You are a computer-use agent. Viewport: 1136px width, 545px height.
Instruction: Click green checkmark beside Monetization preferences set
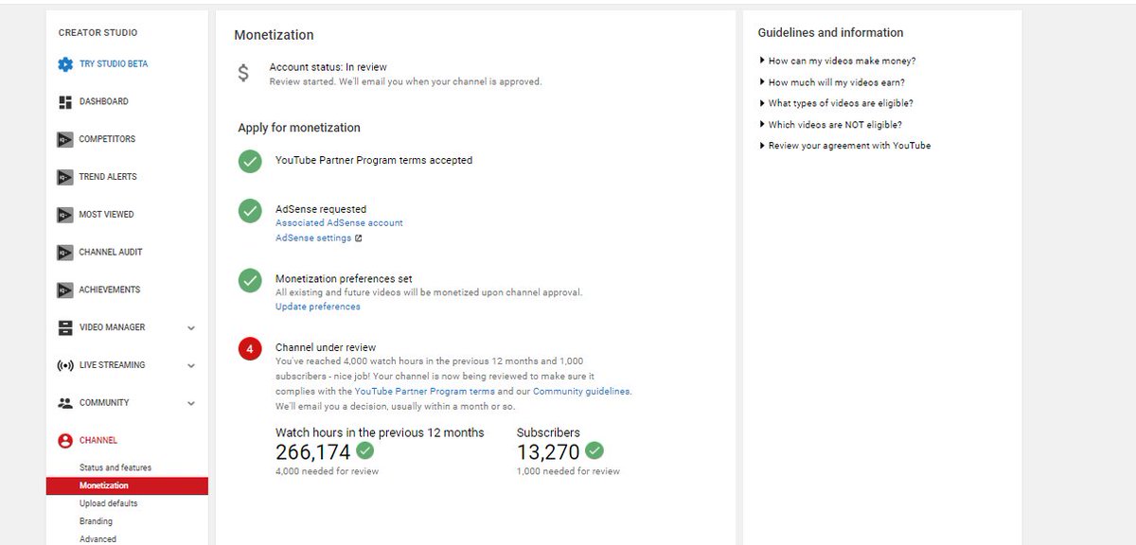(250, 280)
